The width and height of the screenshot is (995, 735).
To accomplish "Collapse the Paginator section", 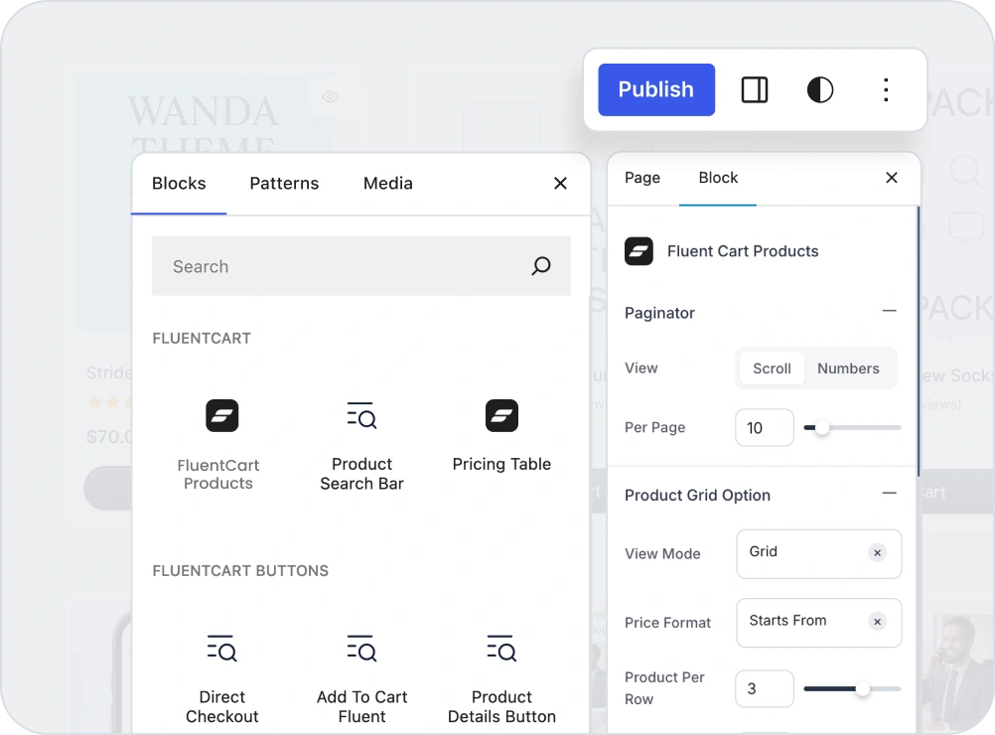I will [x=889, y=312].
